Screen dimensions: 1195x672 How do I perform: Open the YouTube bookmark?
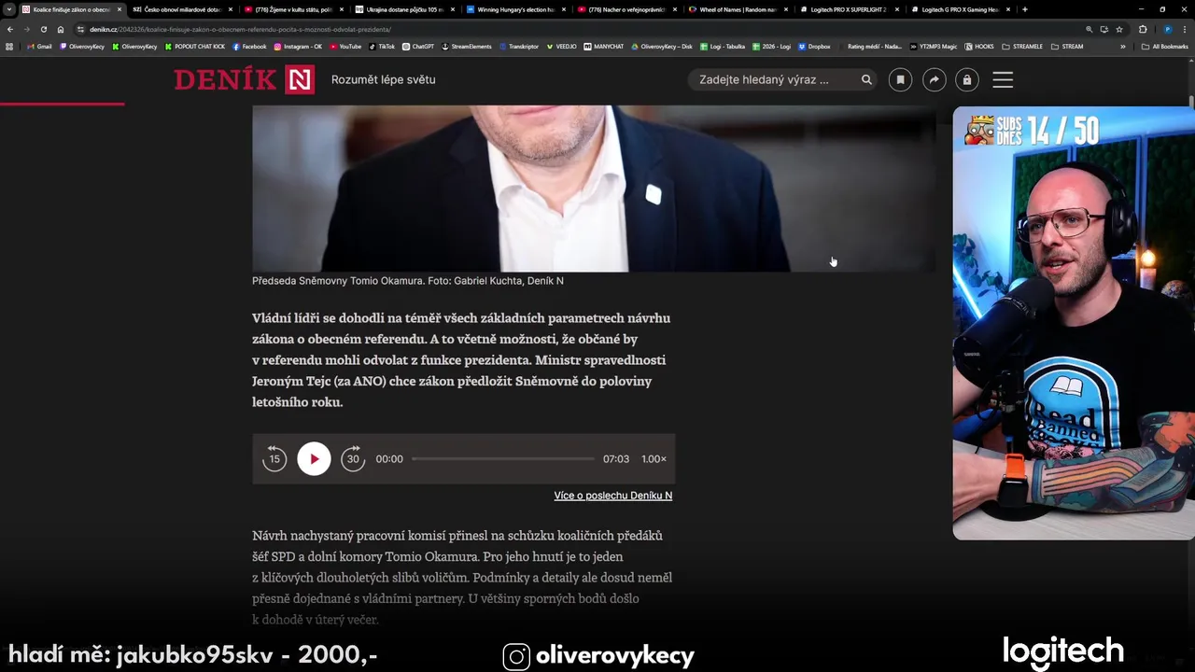coord(345,46)
